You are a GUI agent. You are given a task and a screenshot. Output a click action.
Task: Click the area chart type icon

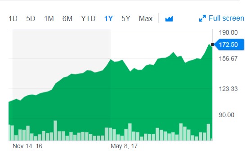[x=169, y=18]
